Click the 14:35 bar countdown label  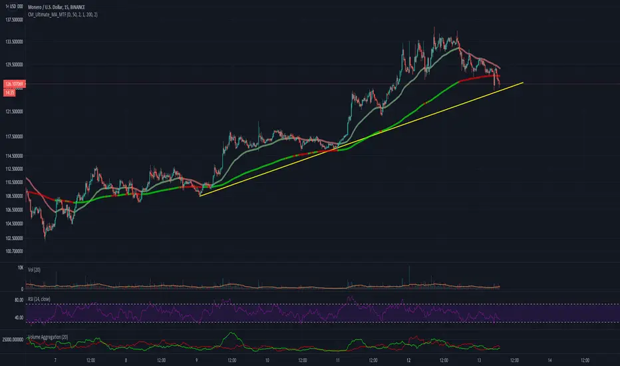point(10,92)
